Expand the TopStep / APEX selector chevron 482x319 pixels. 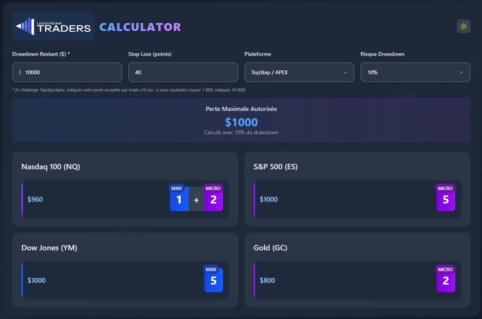tap(346, 72)
